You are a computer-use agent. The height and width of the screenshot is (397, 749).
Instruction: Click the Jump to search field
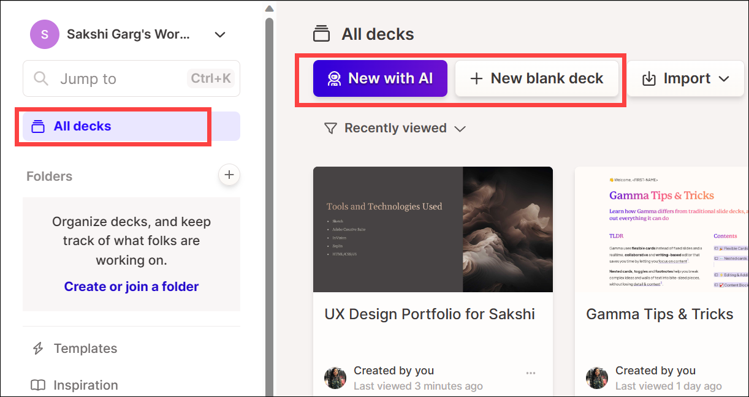[x=131, y=78]
